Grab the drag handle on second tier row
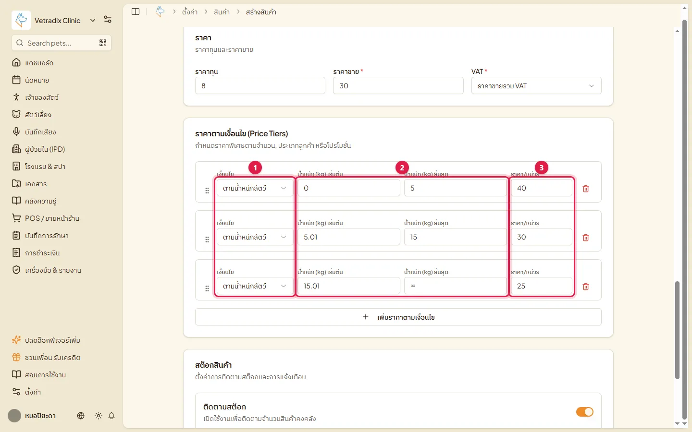Screen dimensions: 692x432 tap(207, 240)
